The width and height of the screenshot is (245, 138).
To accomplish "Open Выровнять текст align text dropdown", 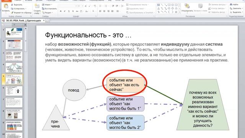I will (x=136, y=8).
